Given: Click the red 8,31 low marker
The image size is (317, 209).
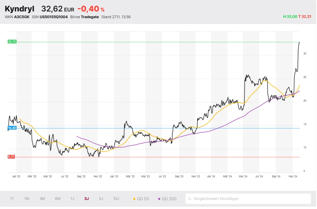Looking at the screenshot, I should 12,157.
